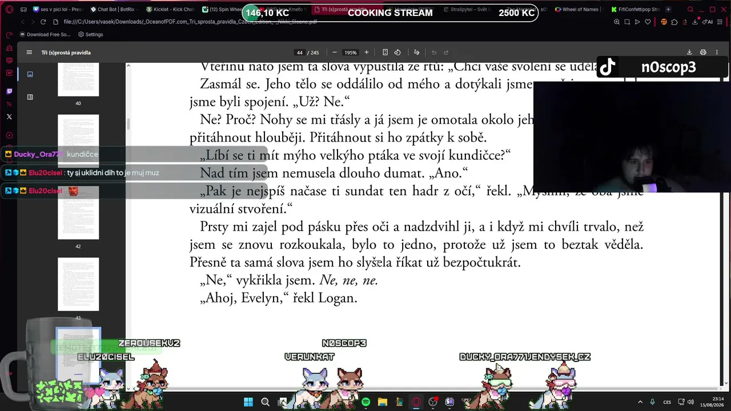Switch to Chat Bot BotRix tab

114,9
